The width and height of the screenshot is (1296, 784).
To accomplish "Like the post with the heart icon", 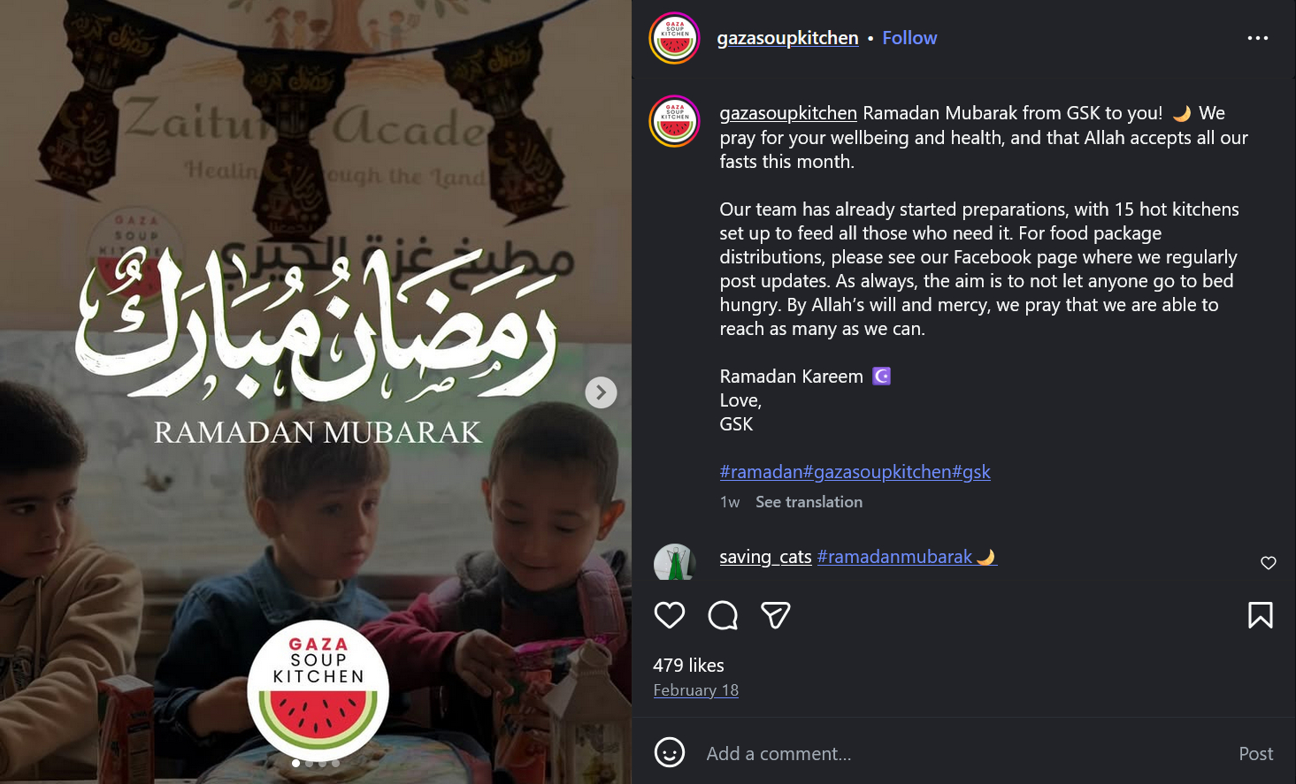I will pyautogui.click(x=670, y=615).
